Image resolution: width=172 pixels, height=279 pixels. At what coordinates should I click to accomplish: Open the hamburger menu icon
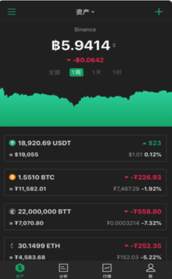click(x=12, y=12)
